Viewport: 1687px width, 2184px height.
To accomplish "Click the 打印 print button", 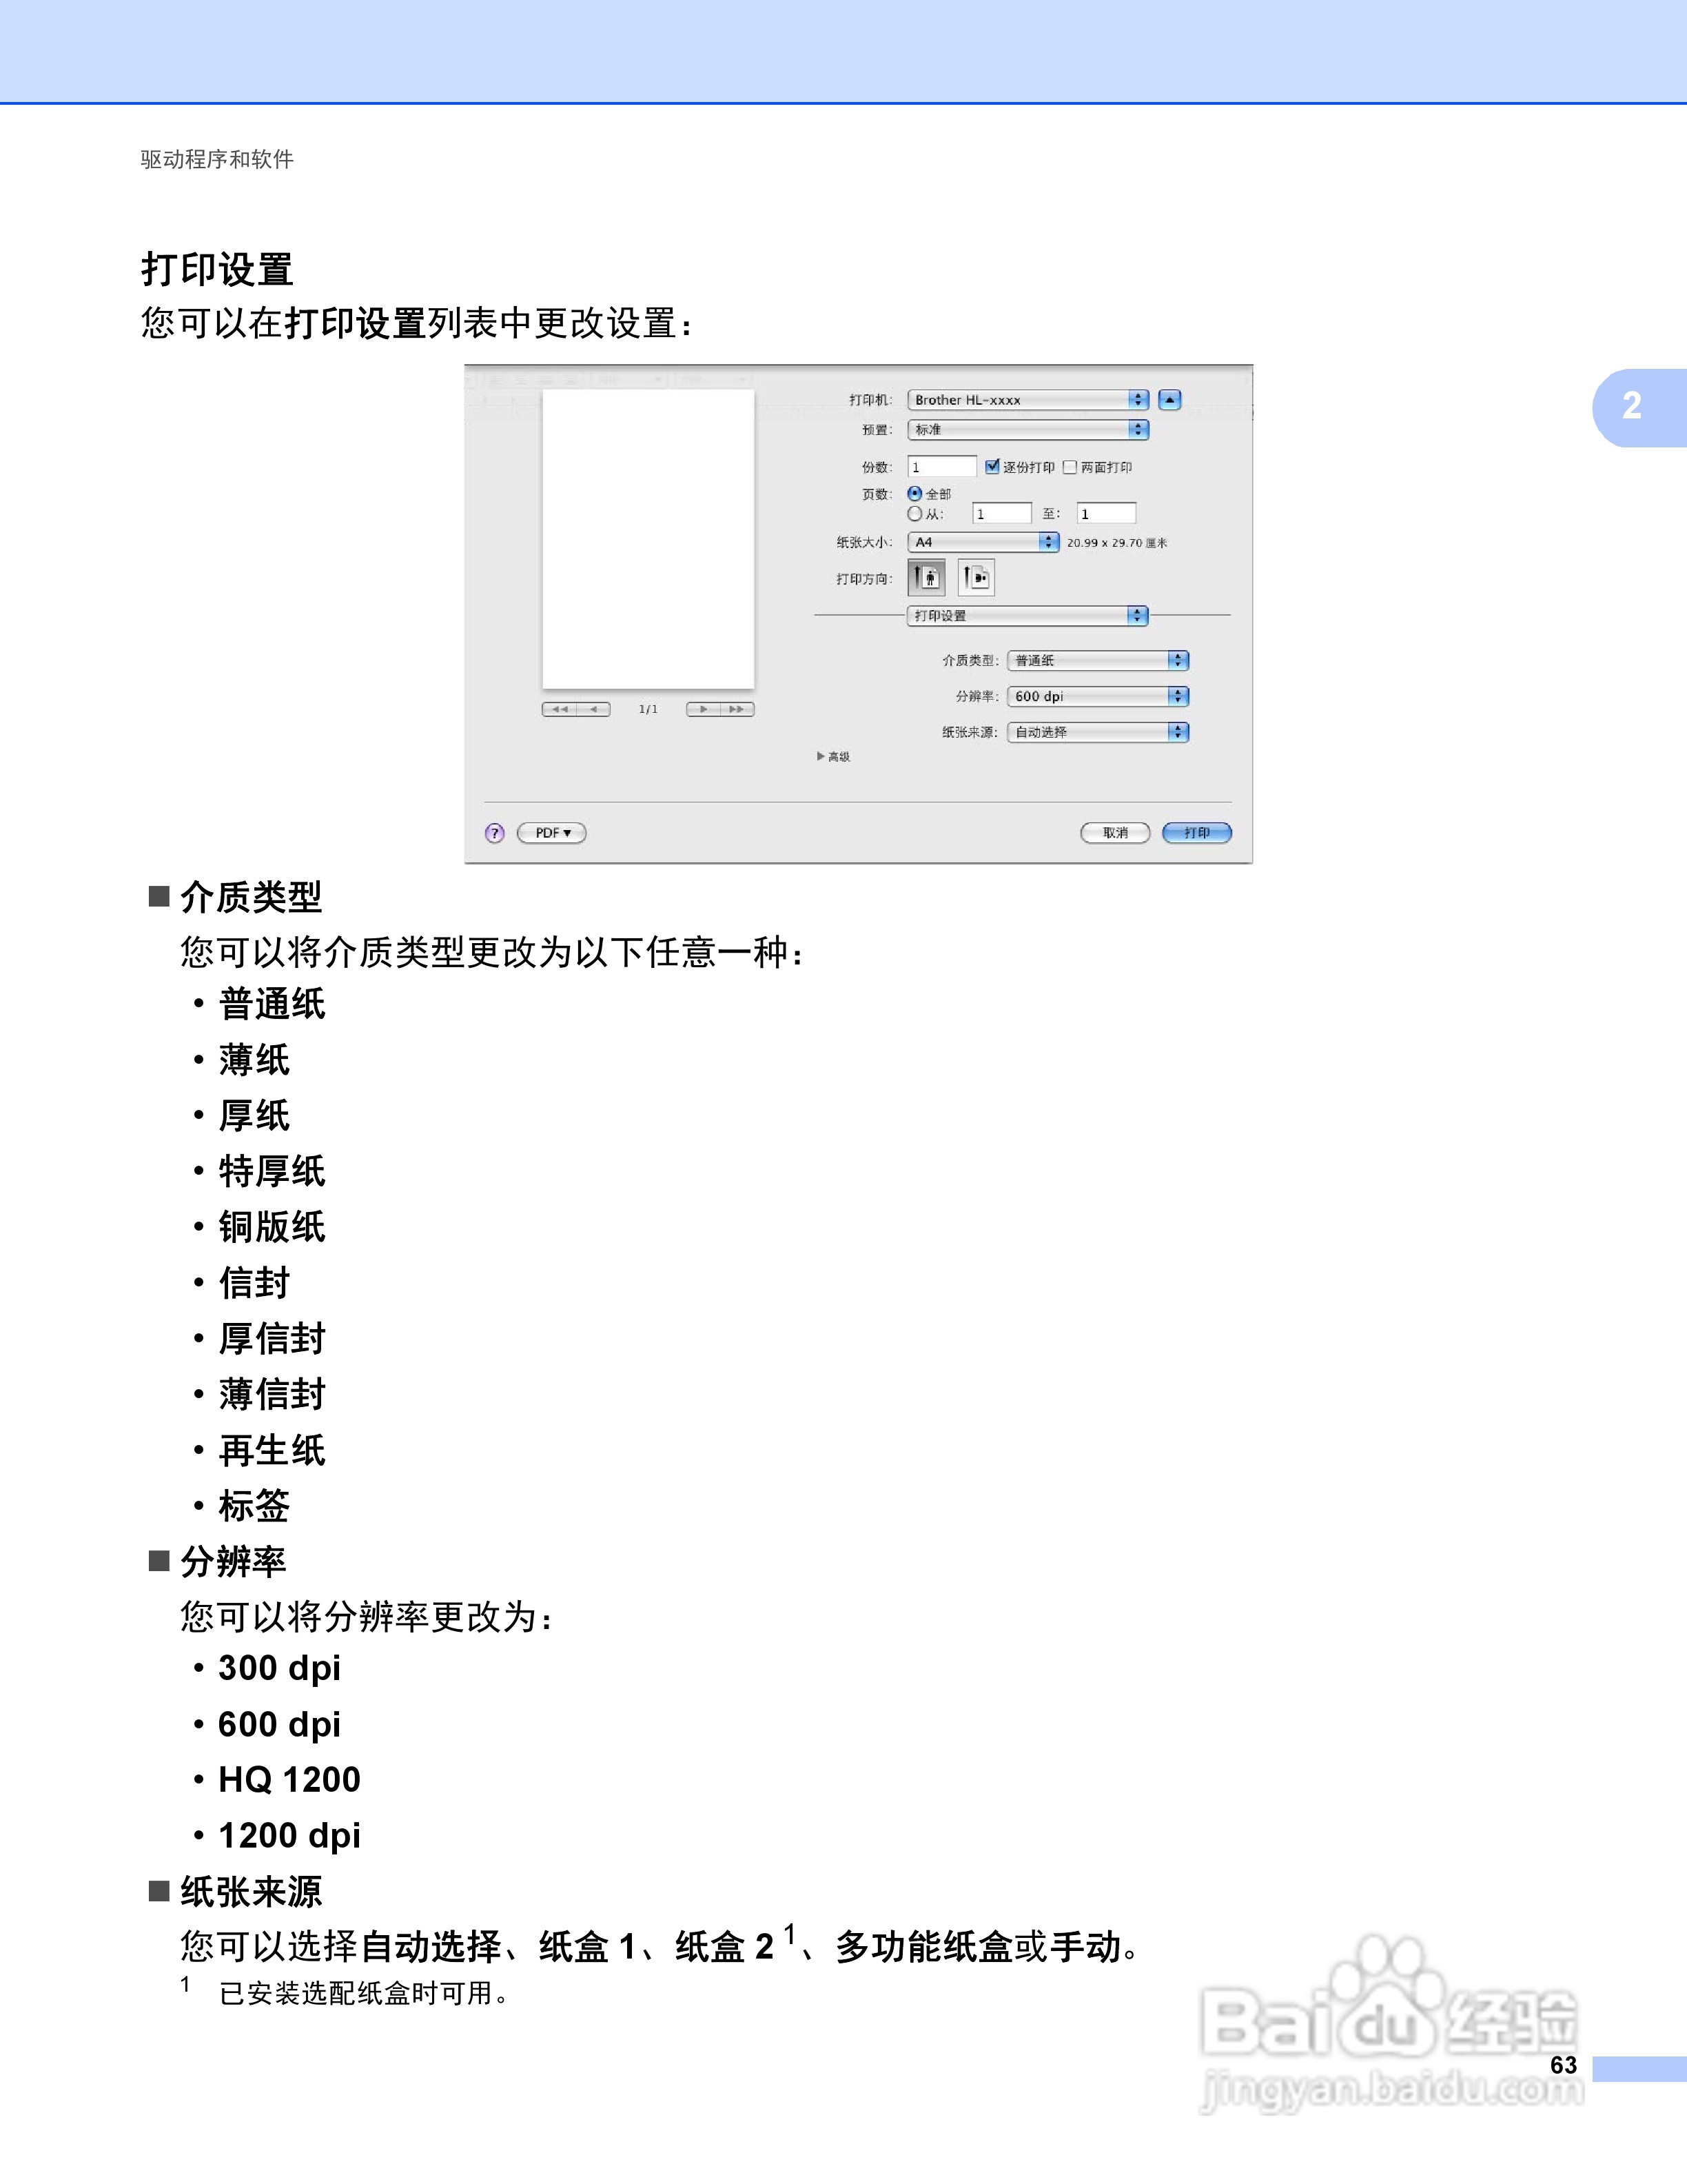I will pos(1197,833).
